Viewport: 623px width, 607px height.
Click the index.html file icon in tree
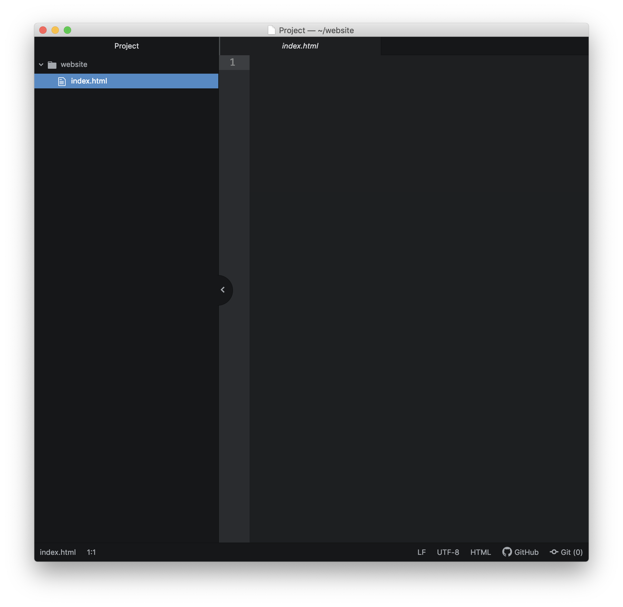pos(62,81)
